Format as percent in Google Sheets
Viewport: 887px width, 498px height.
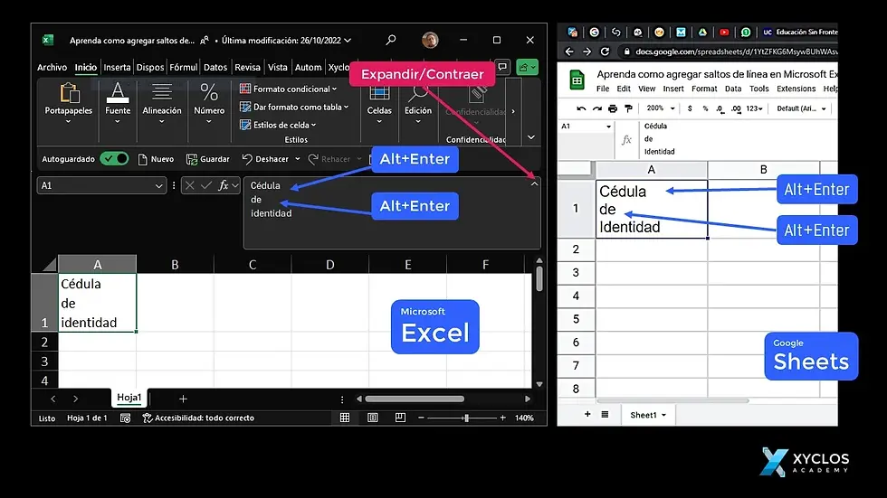(705, 108)
